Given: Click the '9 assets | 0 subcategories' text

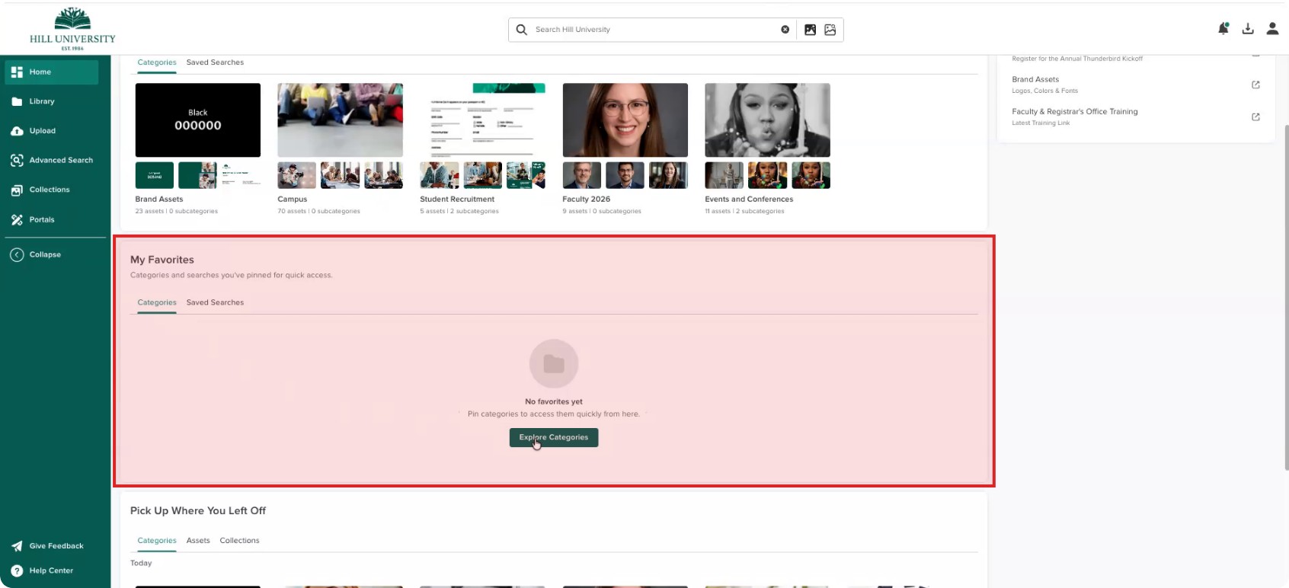Looking at the screenshot, I should pos(602,211).
